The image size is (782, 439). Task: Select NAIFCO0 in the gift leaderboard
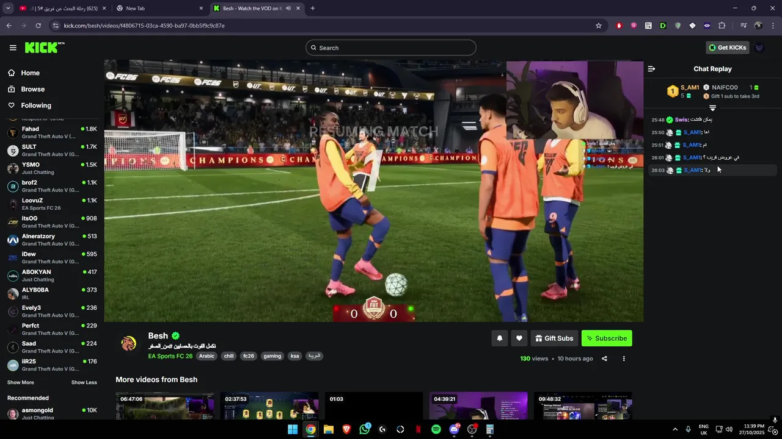pos(725,88)
